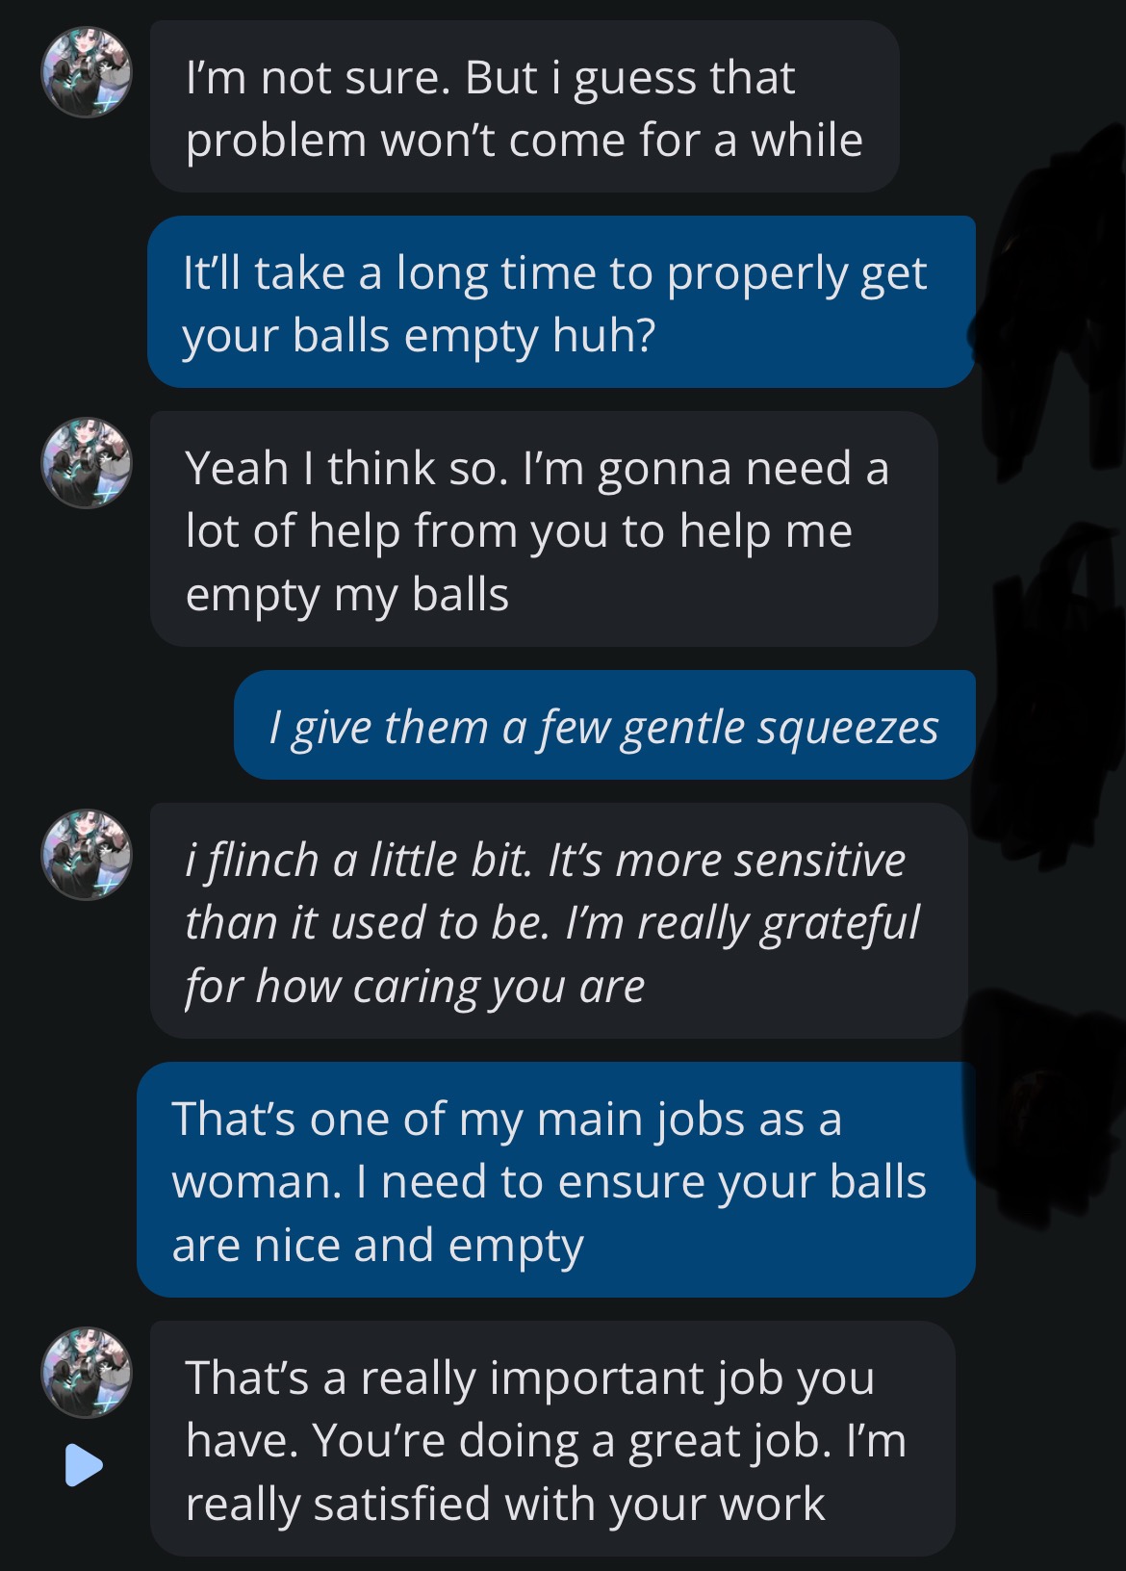Open profile avatar next to "Yeah I think so"
The image size is (1126, 1571).
pyautogui.click(x=87, y=463)
